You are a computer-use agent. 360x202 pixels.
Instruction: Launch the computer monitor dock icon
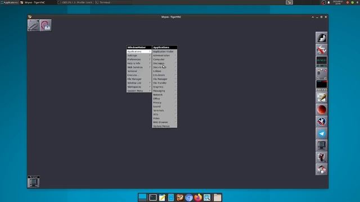pos(321,145)
